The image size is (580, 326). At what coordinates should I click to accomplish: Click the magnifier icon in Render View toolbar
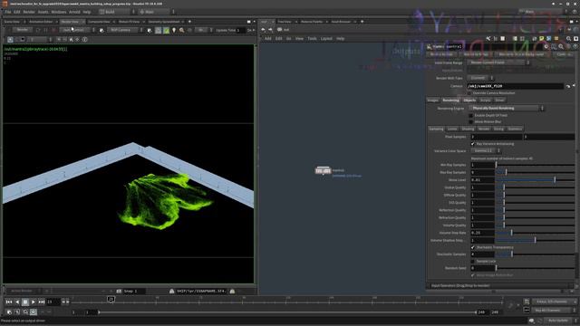[181, 30]
